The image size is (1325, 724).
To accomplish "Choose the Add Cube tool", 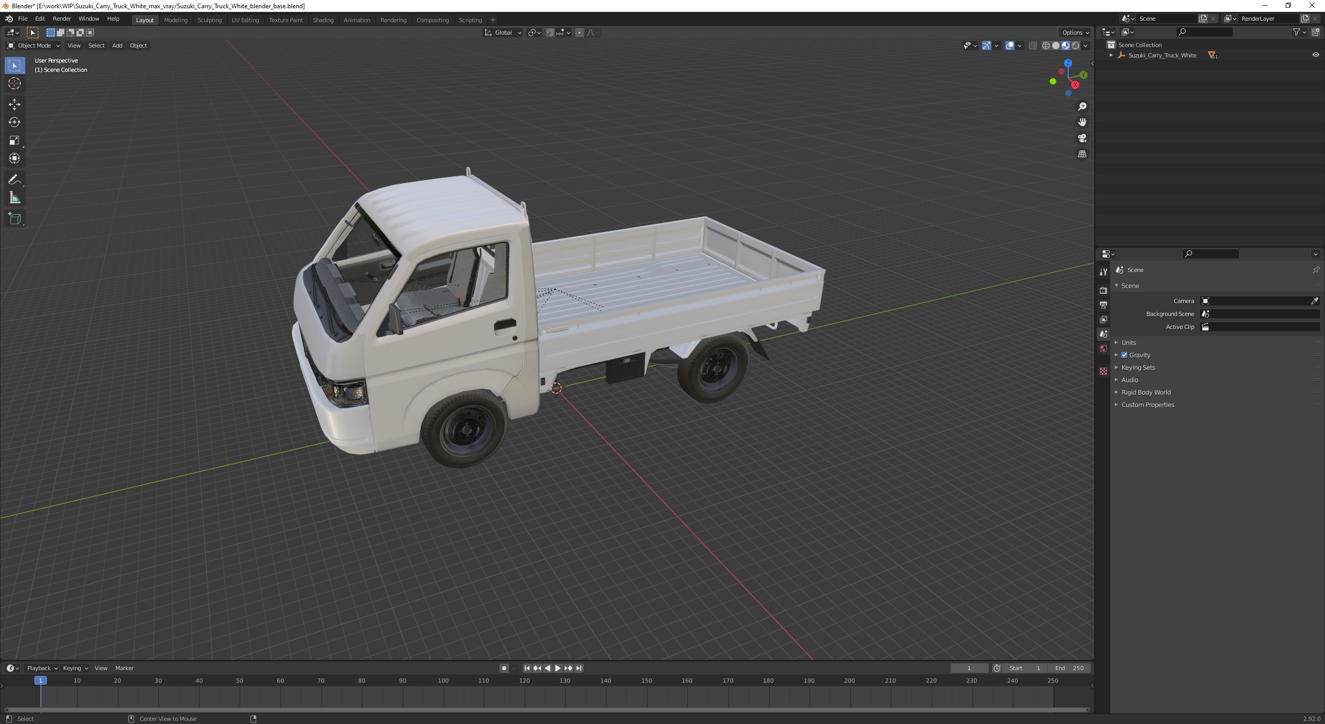I will (x=14, y=218).
